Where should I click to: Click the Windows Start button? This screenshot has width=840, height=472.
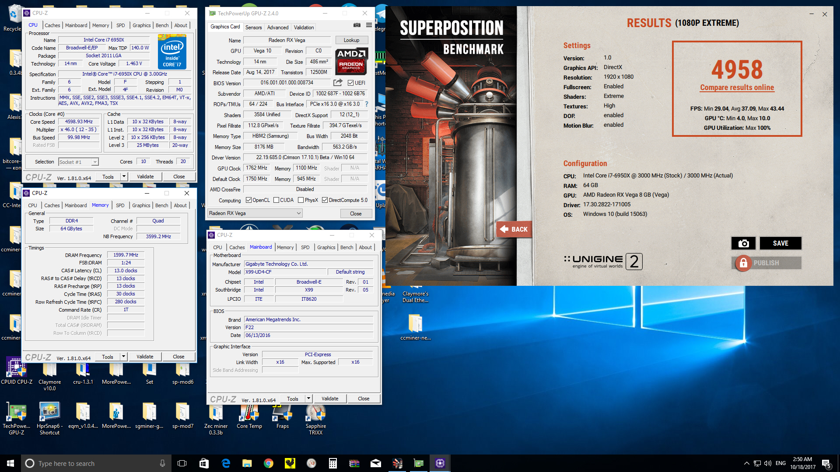(x=10, y=463)
